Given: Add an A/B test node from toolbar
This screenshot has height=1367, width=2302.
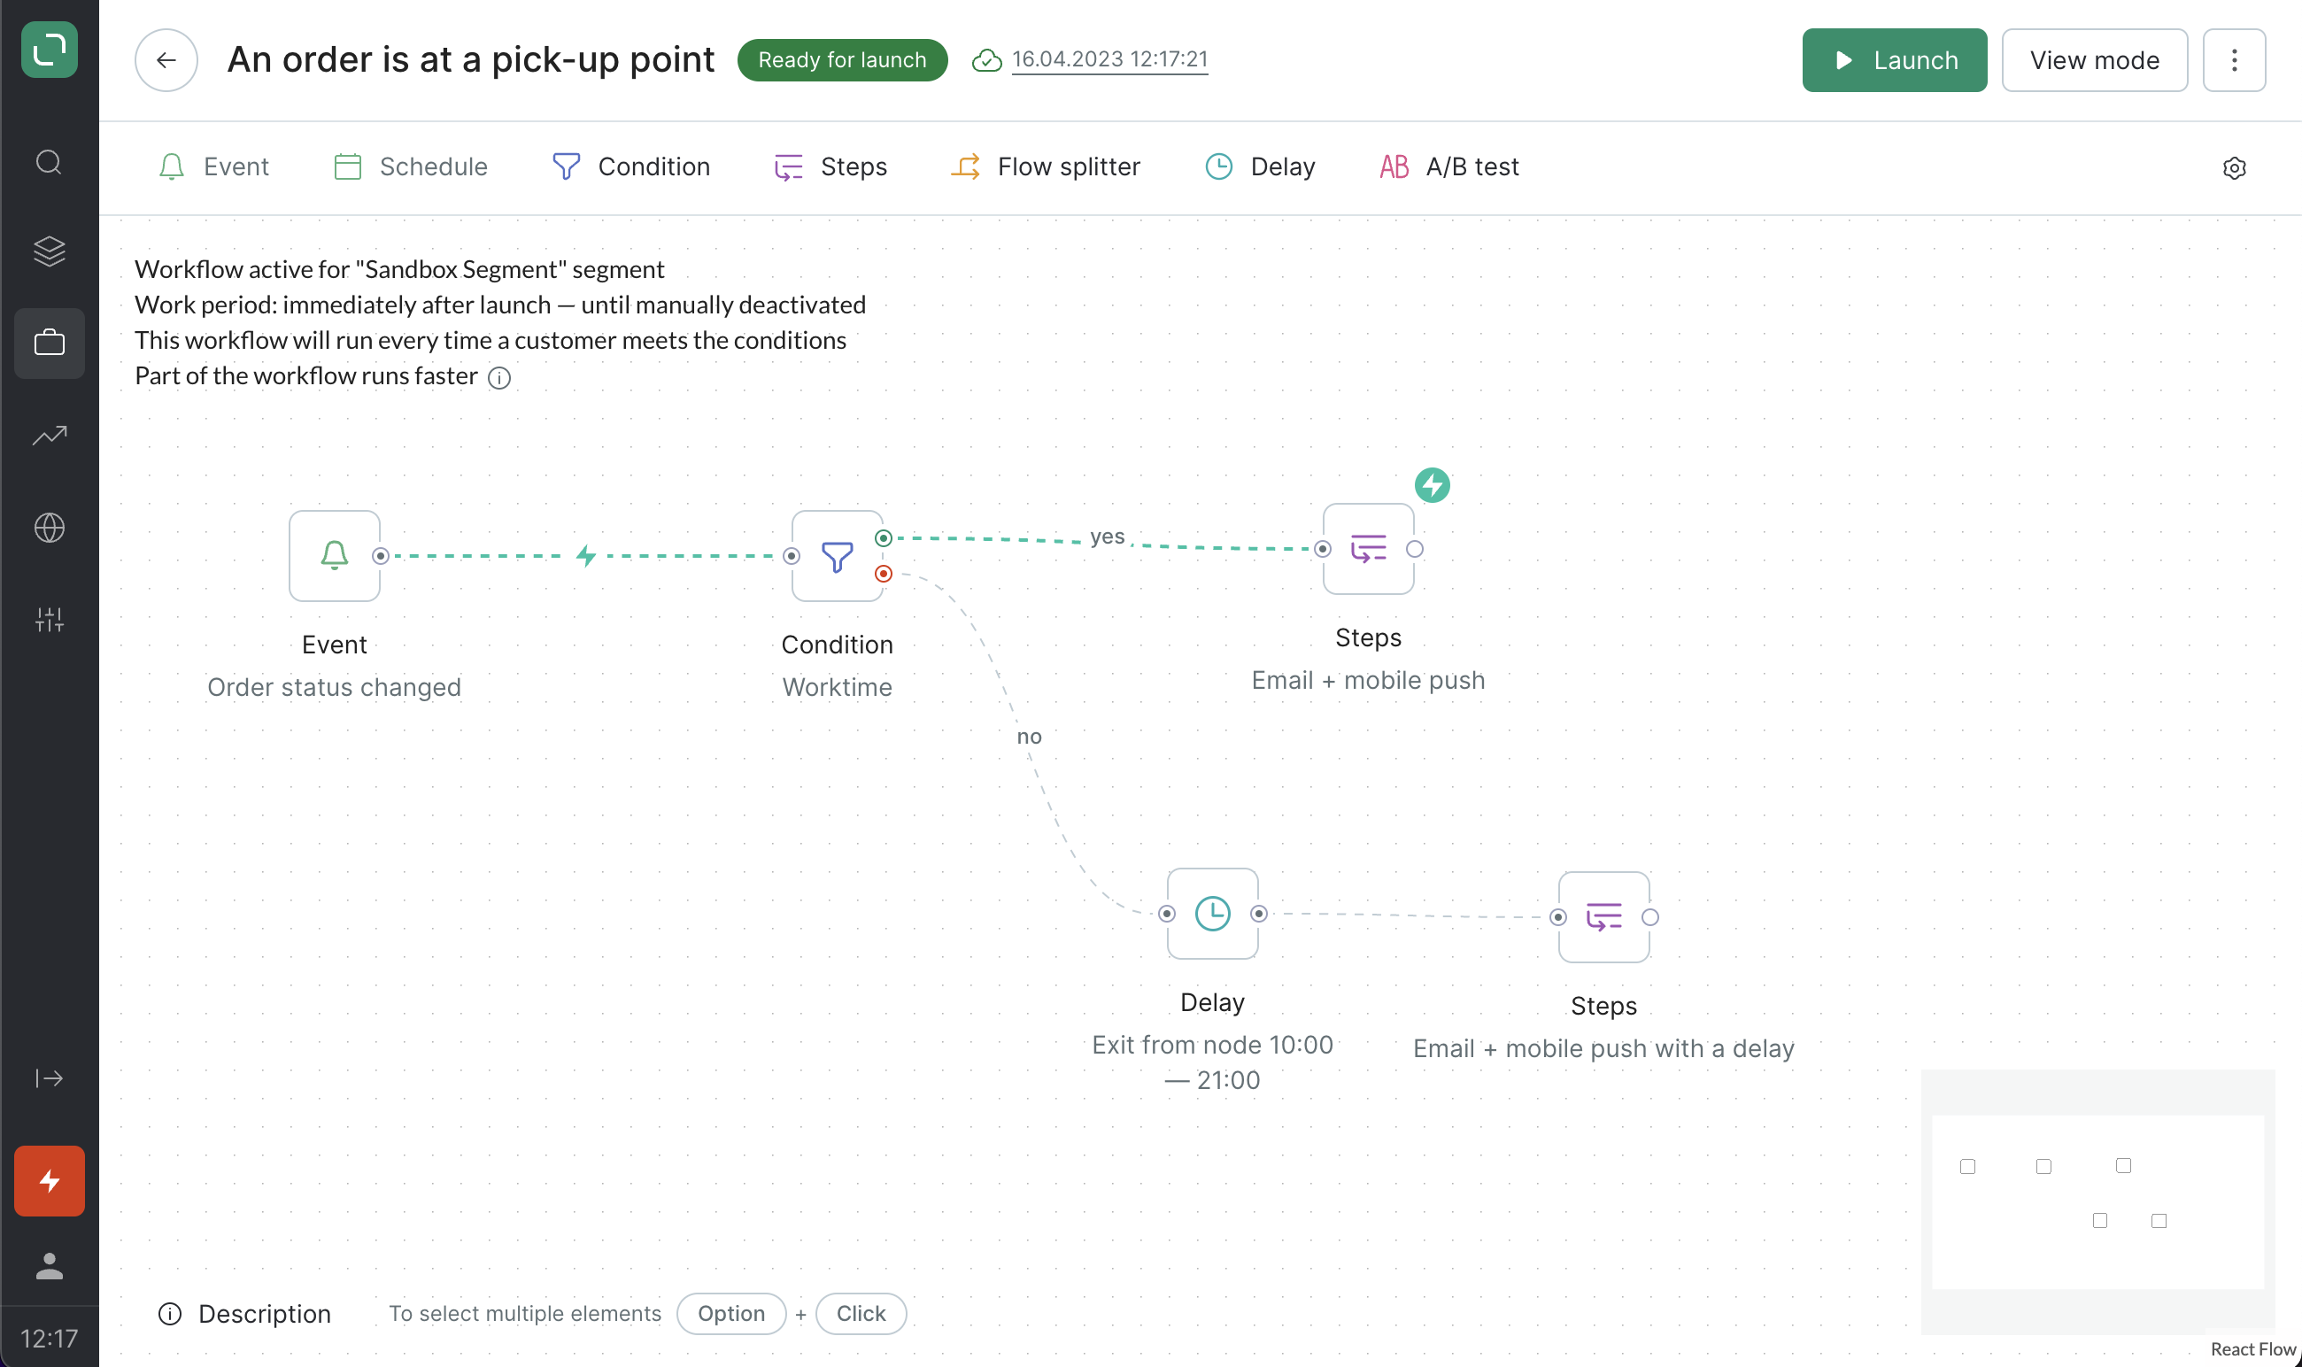Looking at the screenshot, I should [1448, 166].
